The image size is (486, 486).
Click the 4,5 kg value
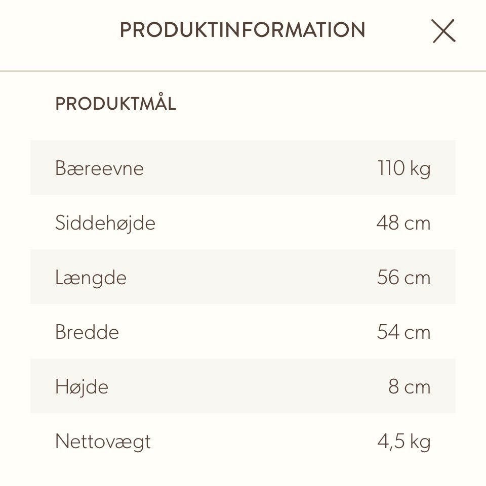click(x=404, y=441)
